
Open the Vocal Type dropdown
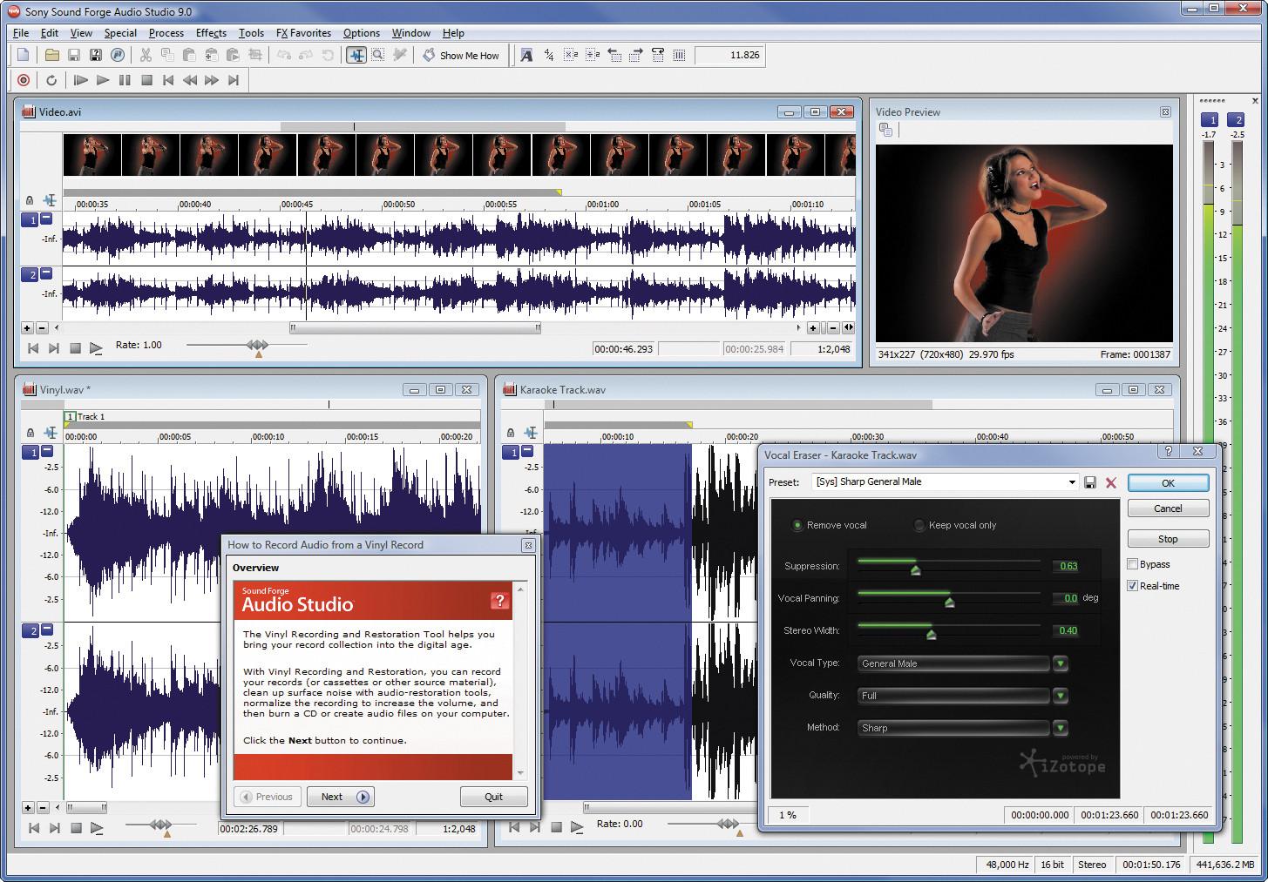1061,663
